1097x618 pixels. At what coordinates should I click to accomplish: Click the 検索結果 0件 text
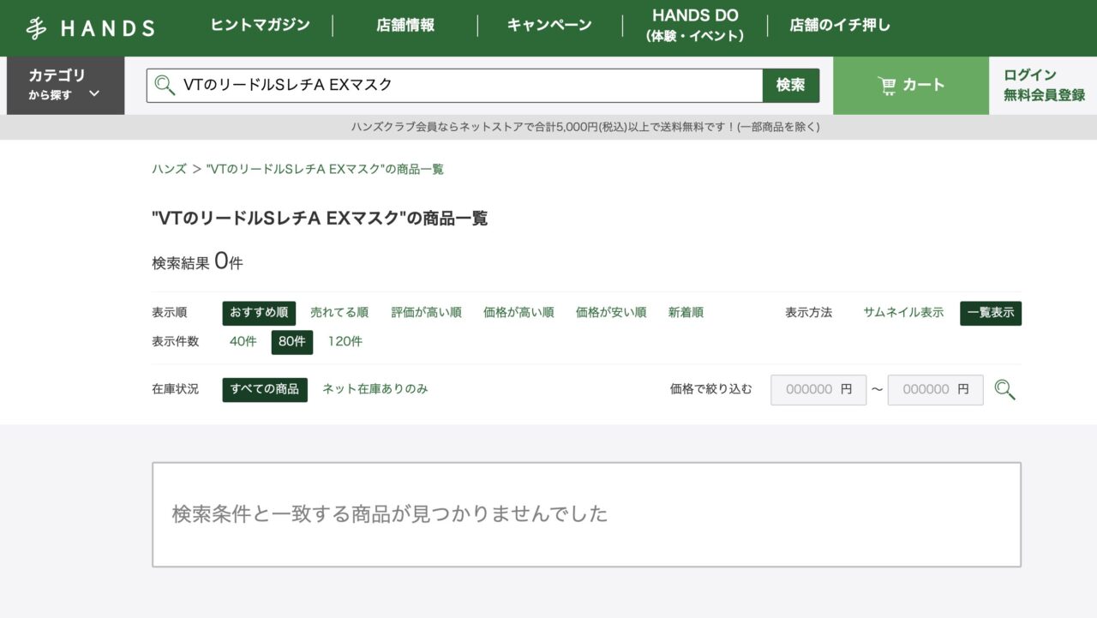(x=198, y=262)
